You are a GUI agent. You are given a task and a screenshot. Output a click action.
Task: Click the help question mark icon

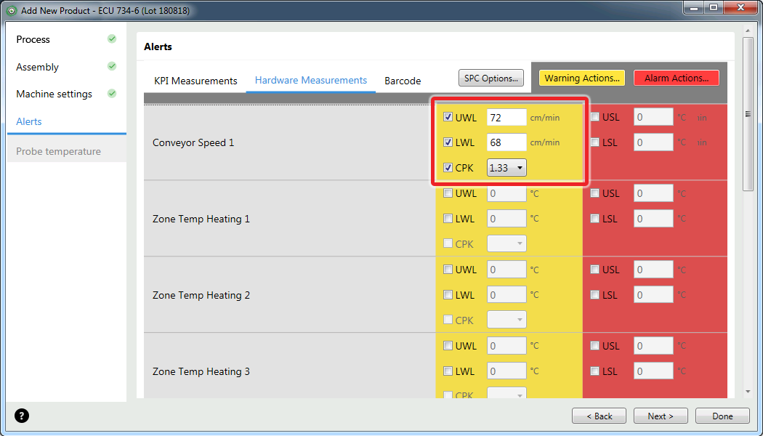click(x=22, y=416)
